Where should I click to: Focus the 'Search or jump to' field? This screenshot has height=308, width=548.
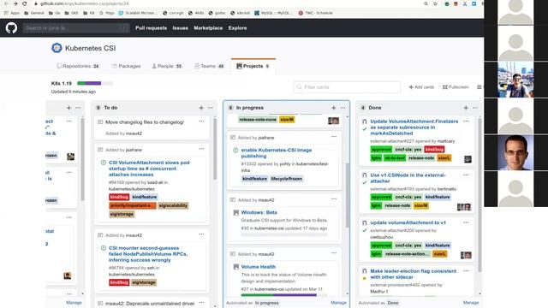click(x=76, y=28)
